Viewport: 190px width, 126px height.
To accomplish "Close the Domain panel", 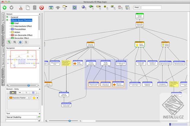I will tap(40, 14).
